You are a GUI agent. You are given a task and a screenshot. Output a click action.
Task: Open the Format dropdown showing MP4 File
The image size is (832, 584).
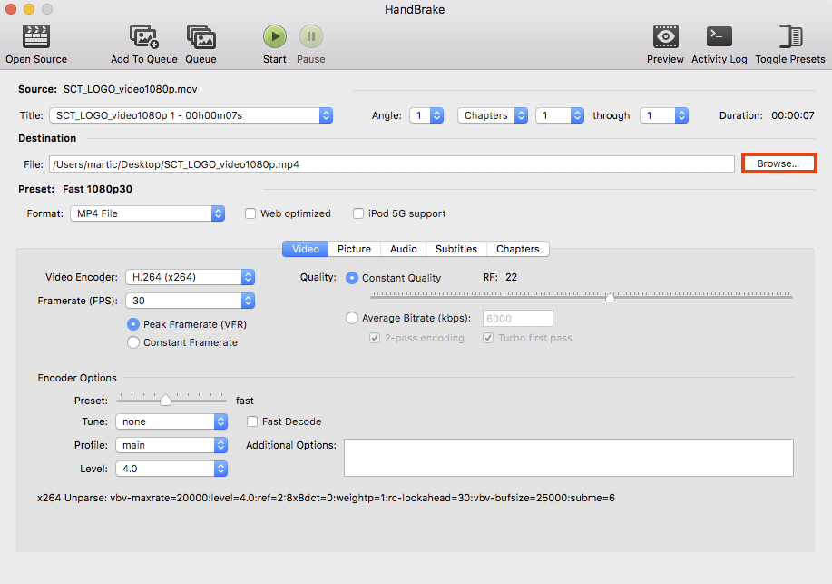pos(148,213)
